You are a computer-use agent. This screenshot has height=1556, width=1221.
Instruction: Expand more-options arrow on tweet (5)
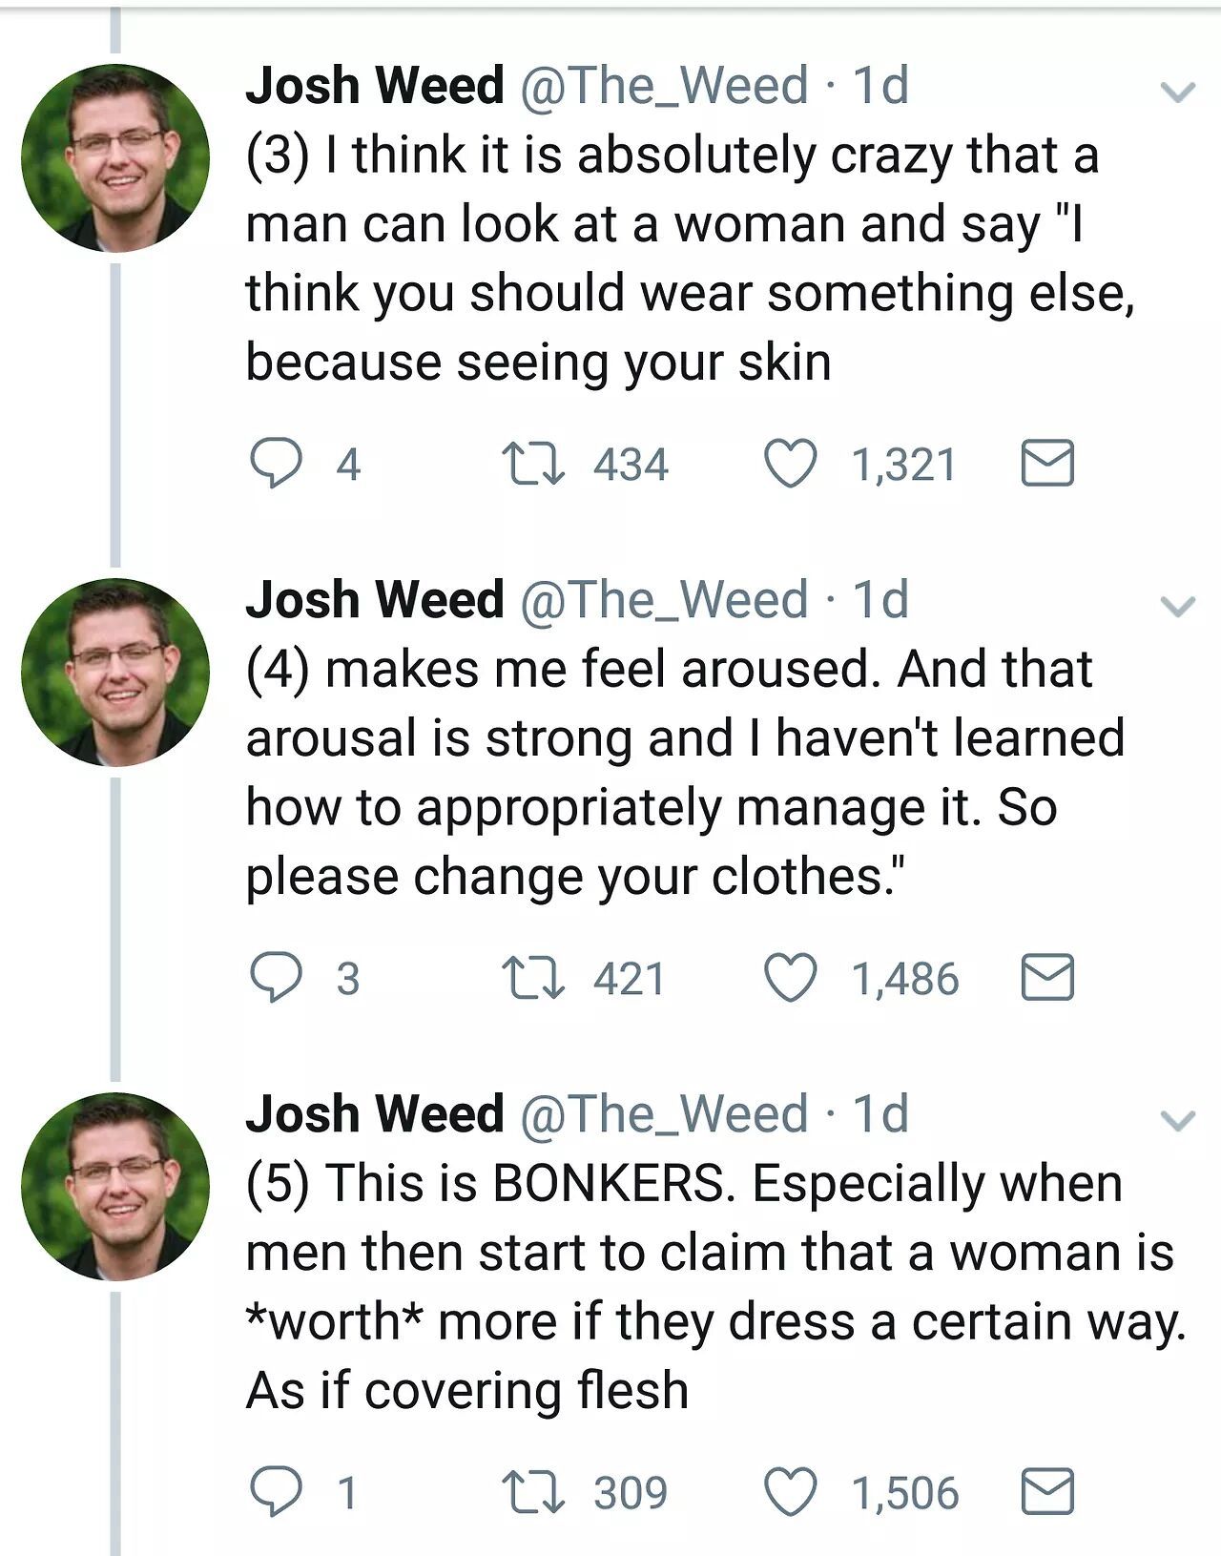(x=1178, y=1121)
